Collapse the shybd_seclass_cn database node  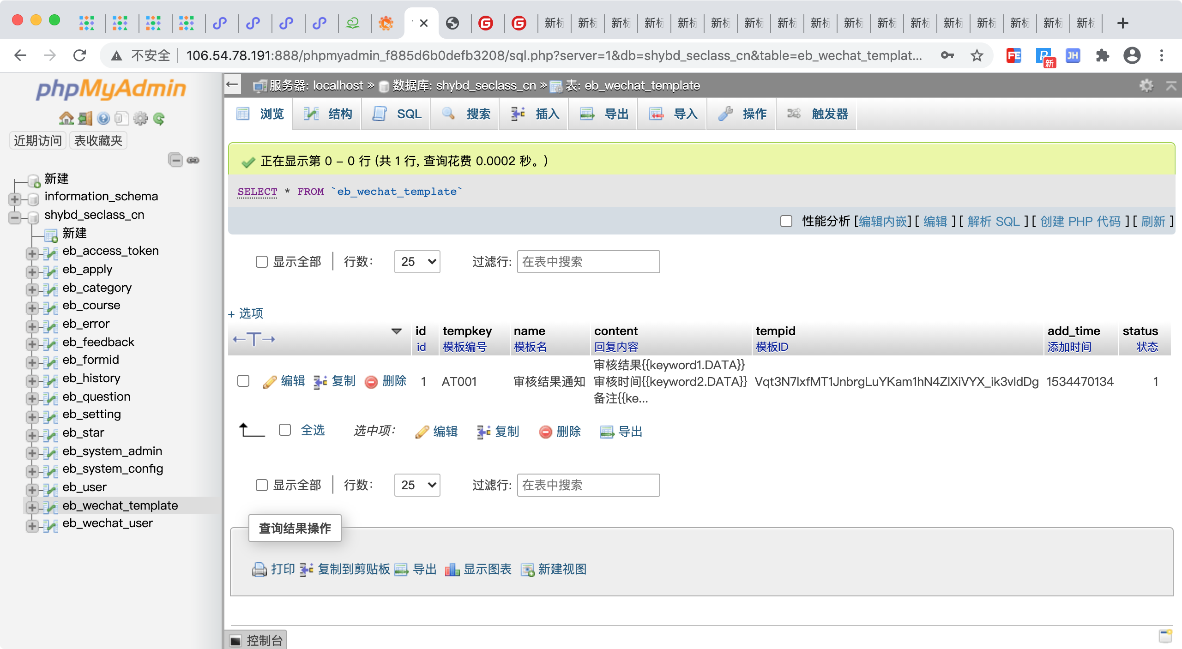(15, 217)
